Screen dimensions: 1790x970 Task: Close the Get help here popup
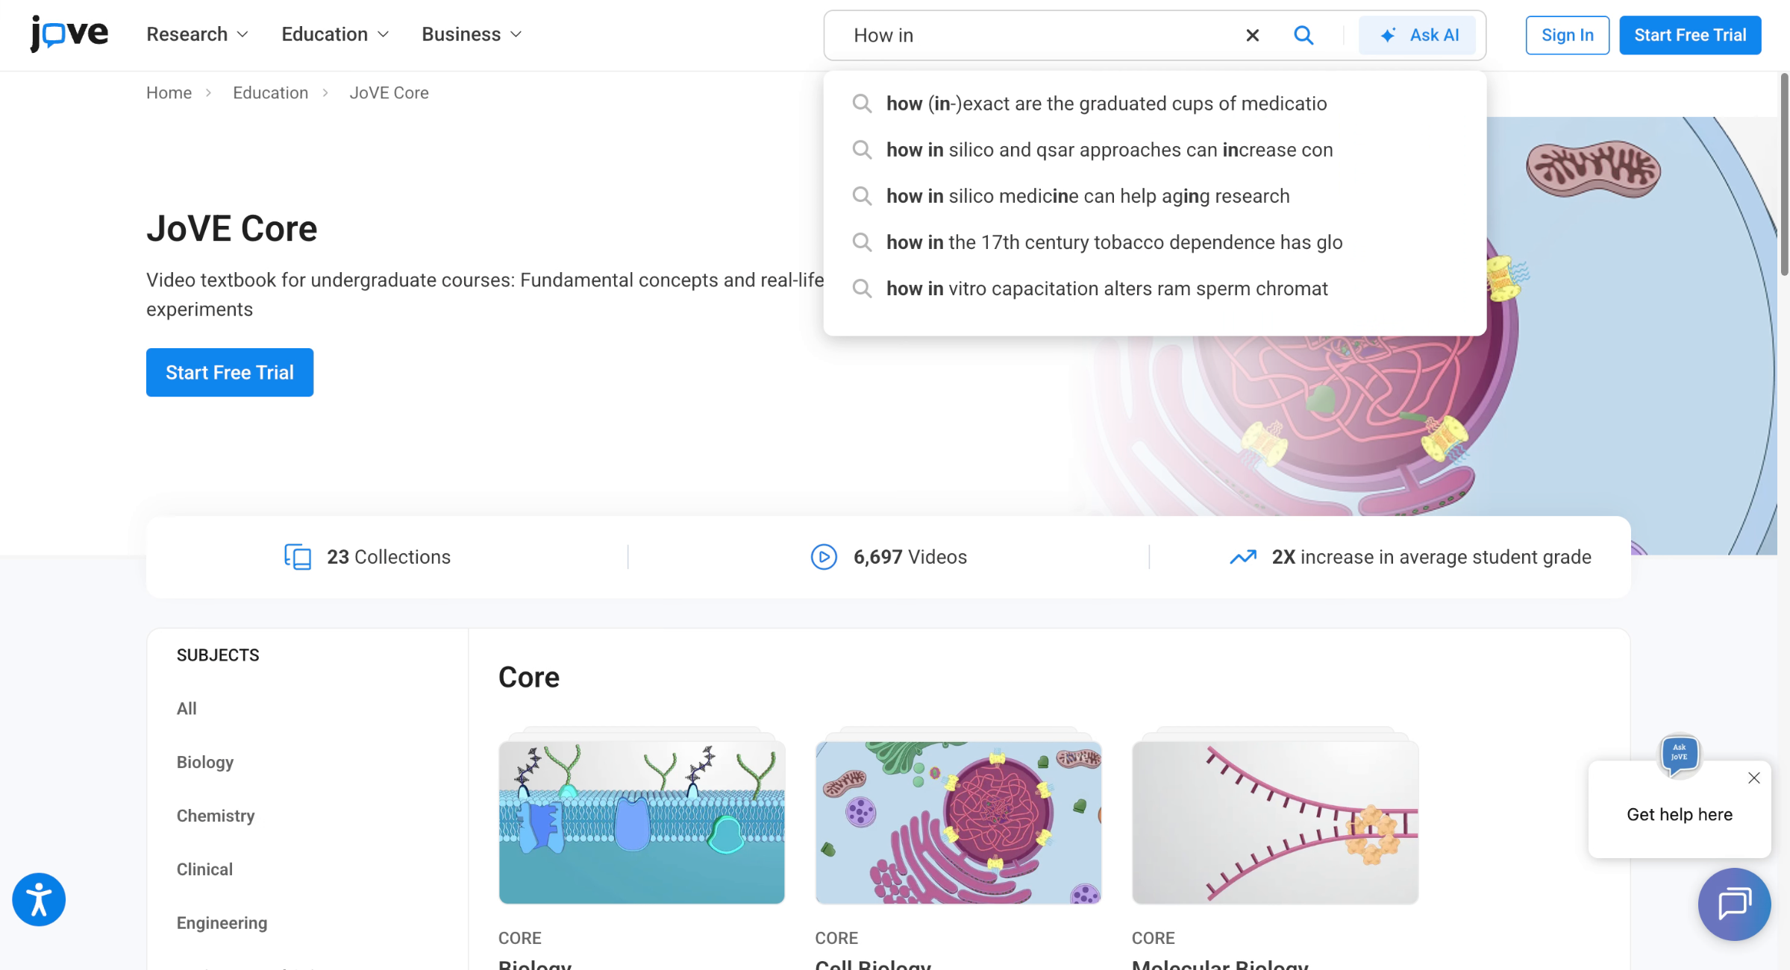pyautogui.click(x=1753, y=778)
